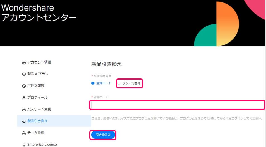Viewport: 266px width, 147px height.
Task: Focus the 登録コード text input field
Action: pos(177,105)
